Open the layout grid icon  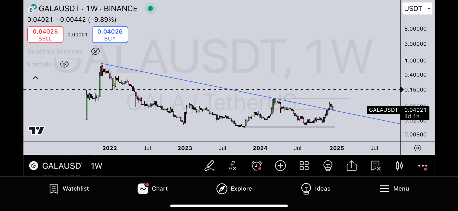304,166
